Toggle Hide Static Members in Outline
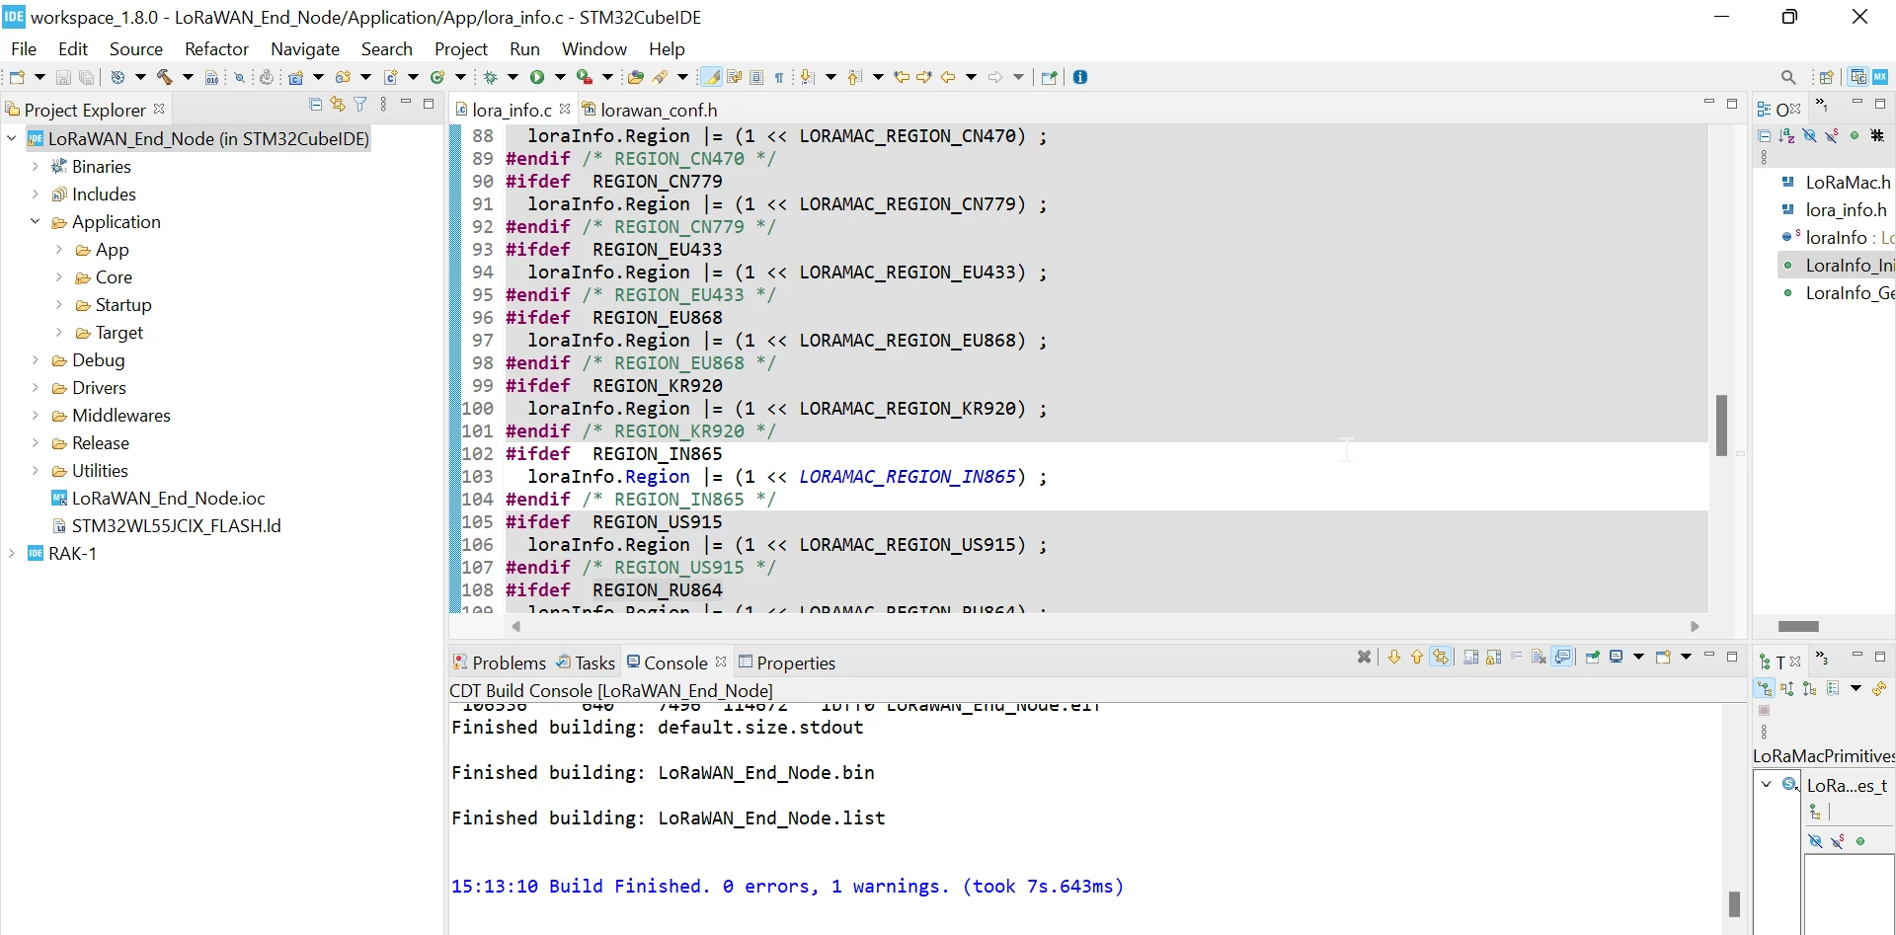The image size is (1896, 935). [1832, 136]
